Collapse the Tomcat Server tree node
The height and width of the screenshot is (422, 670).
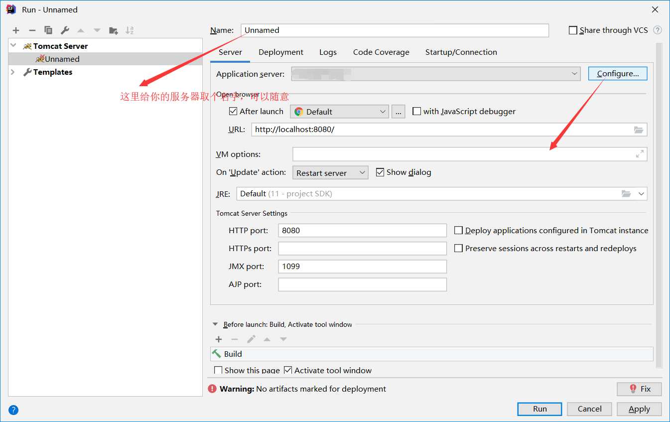click(x=13, y=46)
